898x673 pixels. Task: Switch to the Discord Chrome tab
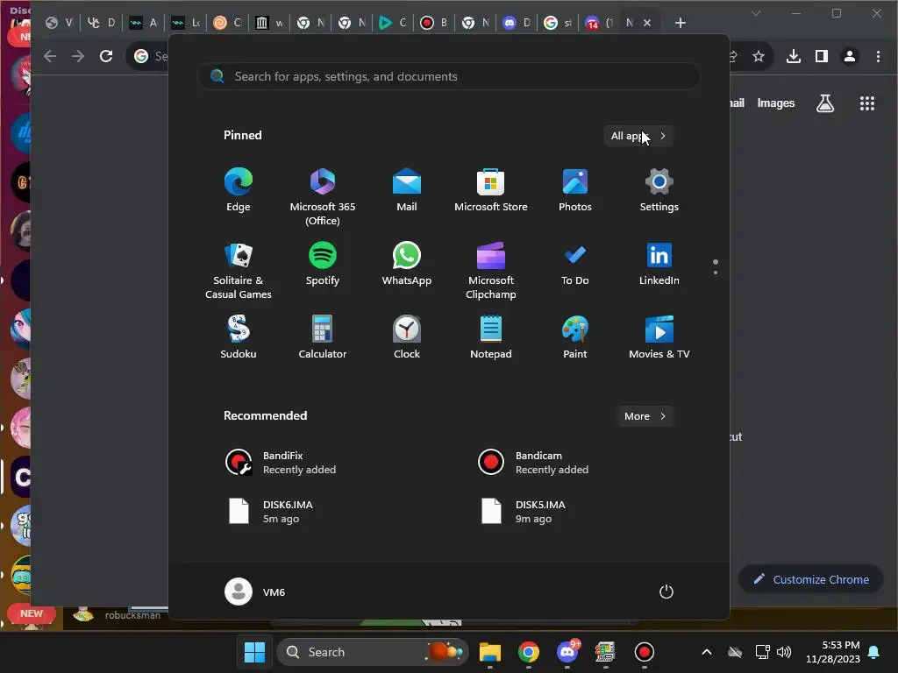(517, 23)
